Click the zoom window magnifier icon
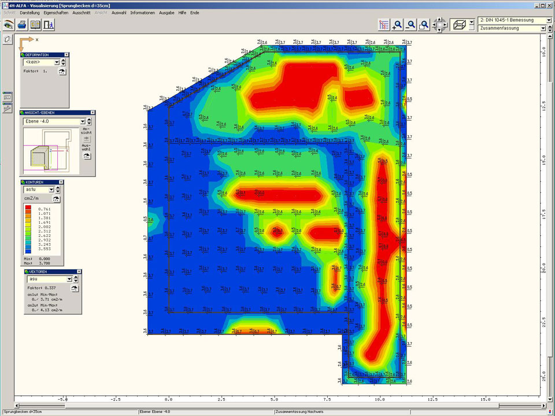This screenshot has height=416, width=555. tap(424, 25)
